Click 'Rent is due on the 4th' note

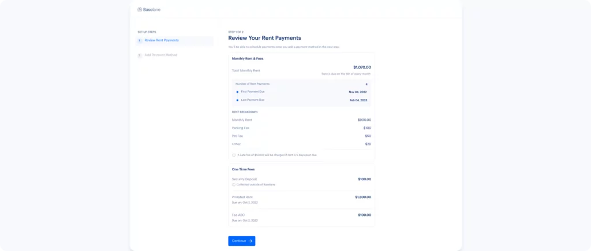346,74
